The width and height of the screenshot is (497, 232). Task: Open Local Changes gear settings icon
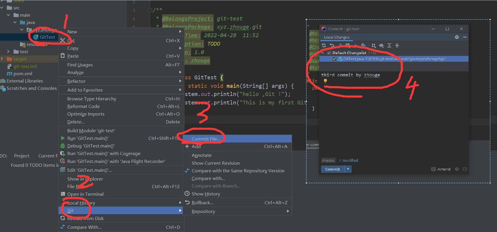tap(457, 37)
